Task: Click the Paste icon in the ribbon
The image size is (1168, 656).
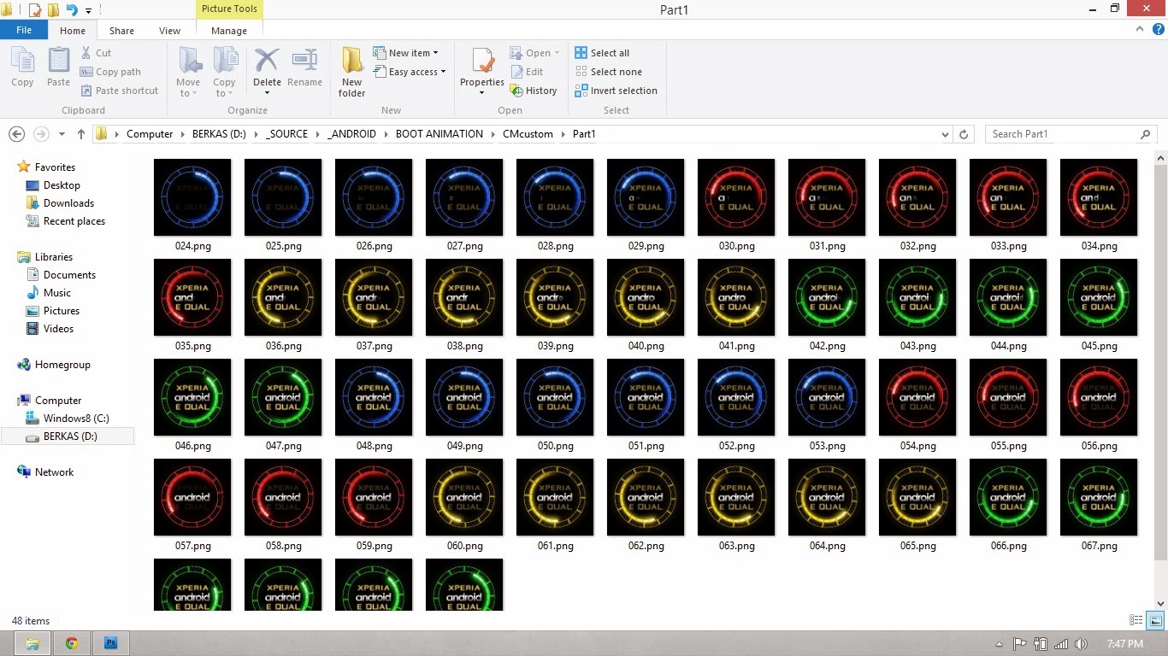Action: (x=58, y=68)
